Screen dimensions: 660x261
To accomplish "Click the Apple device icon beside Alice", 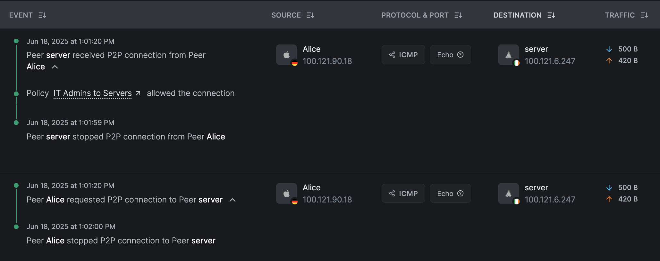I will (286, 54).
